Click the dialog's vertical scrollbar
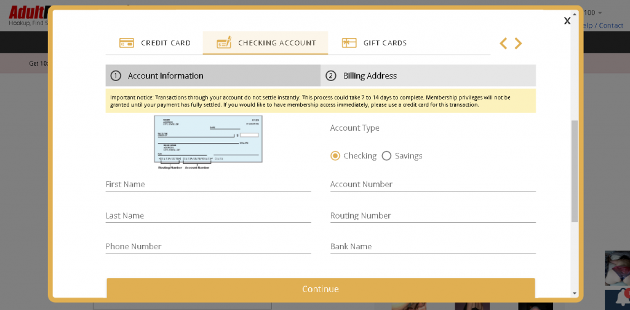The image size is (630, 310). pyautogui.click(x=575, y=171)
